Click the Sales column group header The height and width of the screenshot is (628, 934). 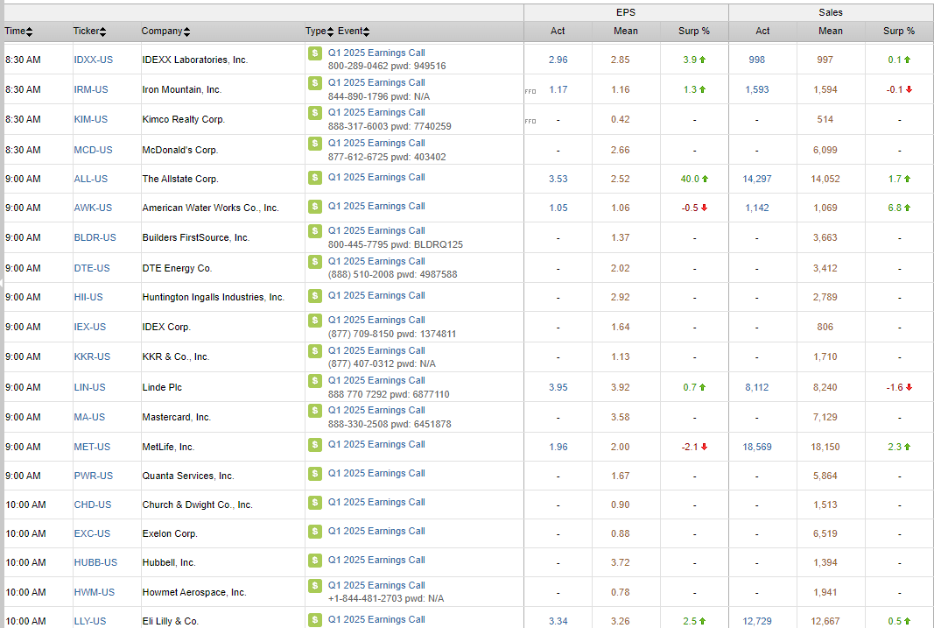pos(831,12)
